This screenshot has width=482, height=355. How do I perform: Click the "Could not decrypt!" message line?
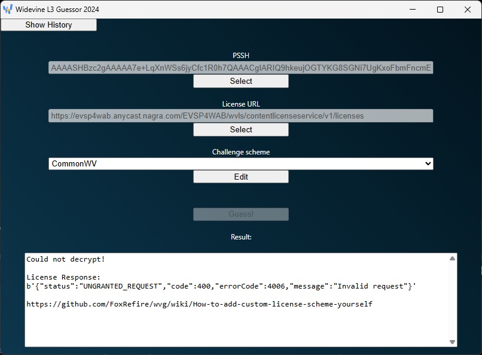pos(66,259)
